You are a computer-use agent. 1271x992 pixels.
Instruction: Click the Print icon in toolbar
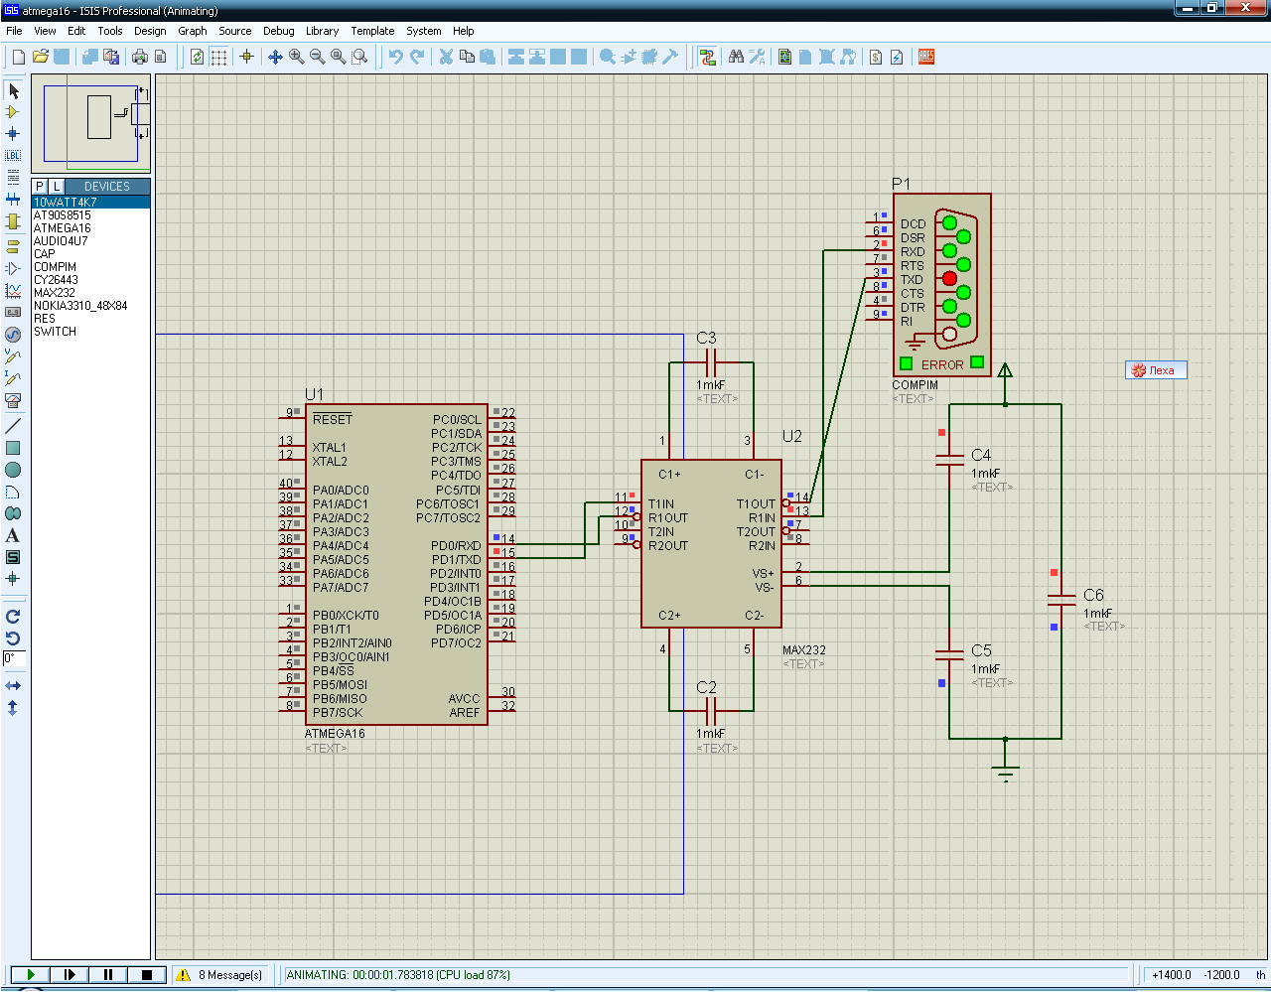140,58
